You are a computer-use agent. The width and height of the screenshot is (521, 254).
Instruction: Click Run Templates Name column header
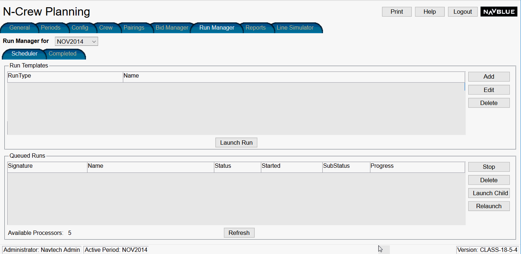(294, 77)
